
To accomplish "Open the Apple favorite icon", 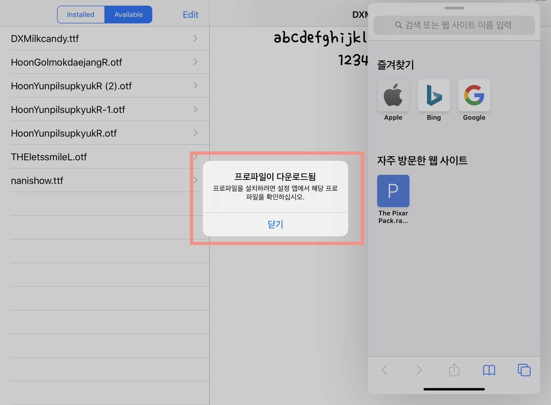I will 393,95.
